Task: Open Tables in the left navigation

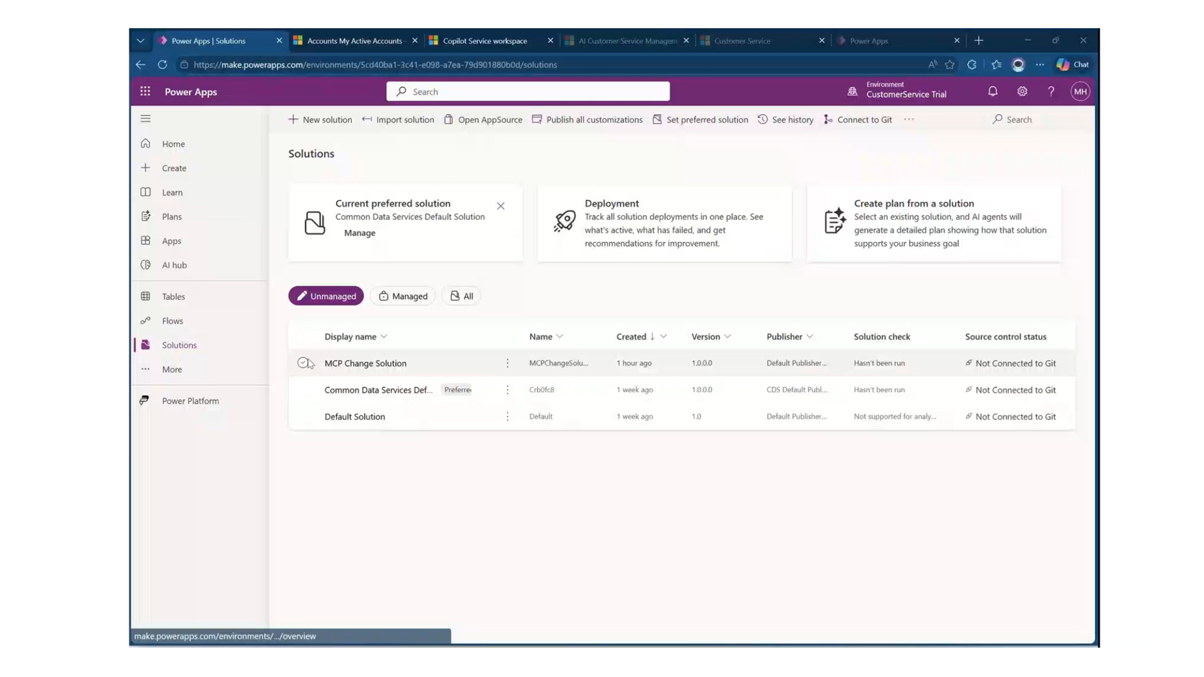Action: point(173,297)
